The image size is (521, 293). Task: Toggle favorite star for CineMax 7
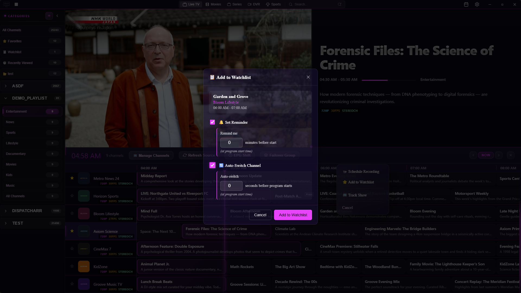coord(72,249)
